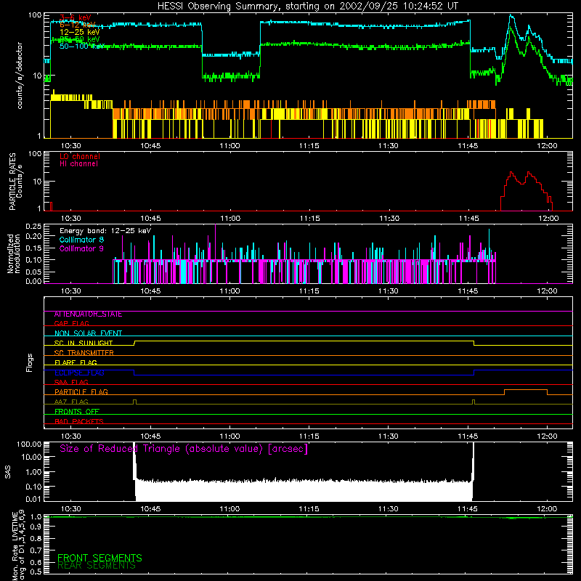Click the olive "AAZ_FLAG" label
Viewport: 581px width, 581px height.
point(71,402)
